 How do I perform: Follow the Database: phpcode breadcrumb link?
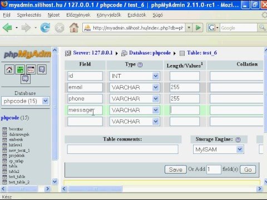tap(150, 53)
